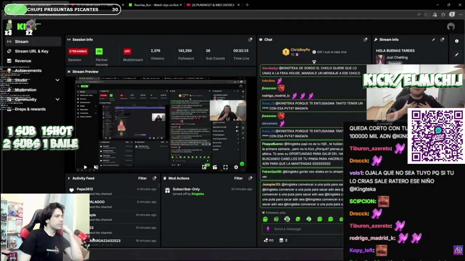Click the info circle icon on right rail
Viewport: 465px width, 261px height.
pyautogui.click(x=457, y=41)
